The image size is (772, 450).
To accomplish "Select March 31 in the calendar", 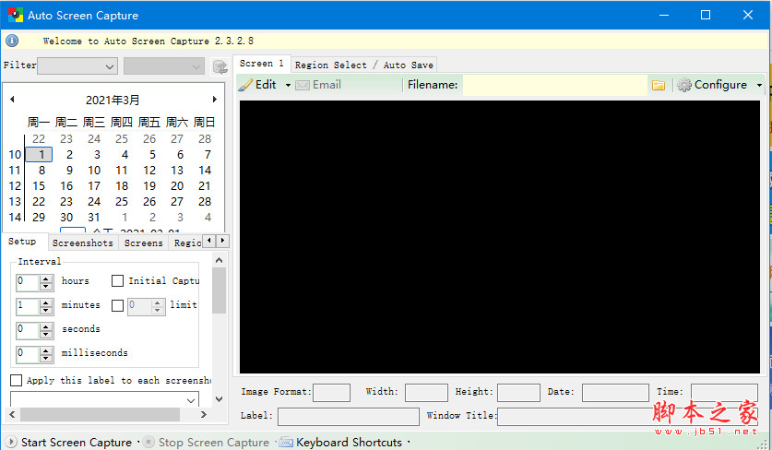I will [94, 217].
